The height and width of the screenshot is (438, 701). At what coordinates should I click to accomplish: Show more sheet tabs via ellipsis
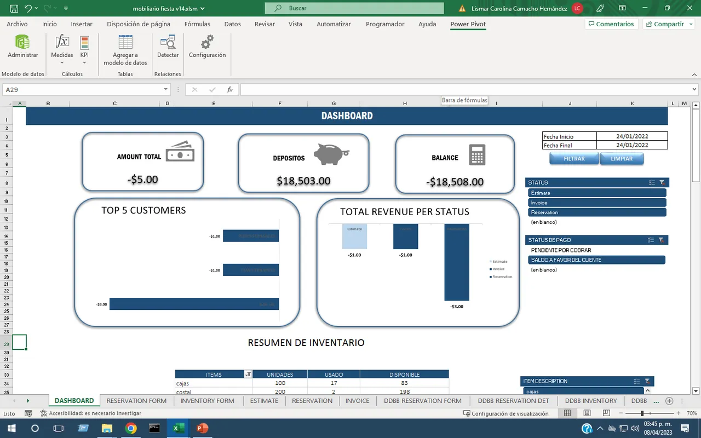click(x=656, y=401)
